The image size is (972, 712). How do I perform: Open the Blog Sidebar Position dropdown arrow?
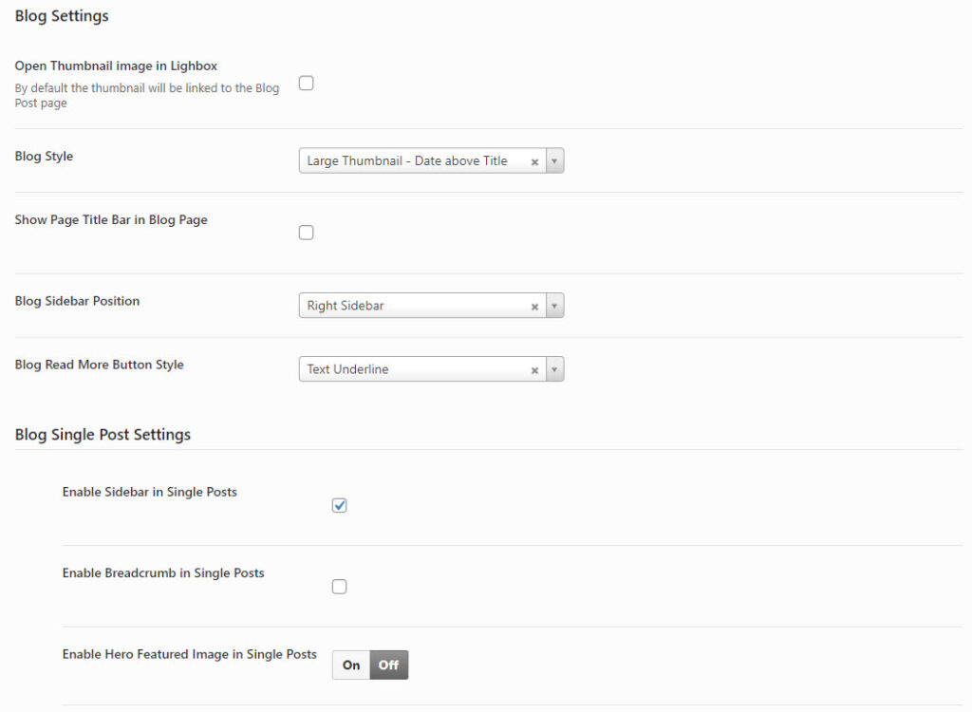(554, 306)
